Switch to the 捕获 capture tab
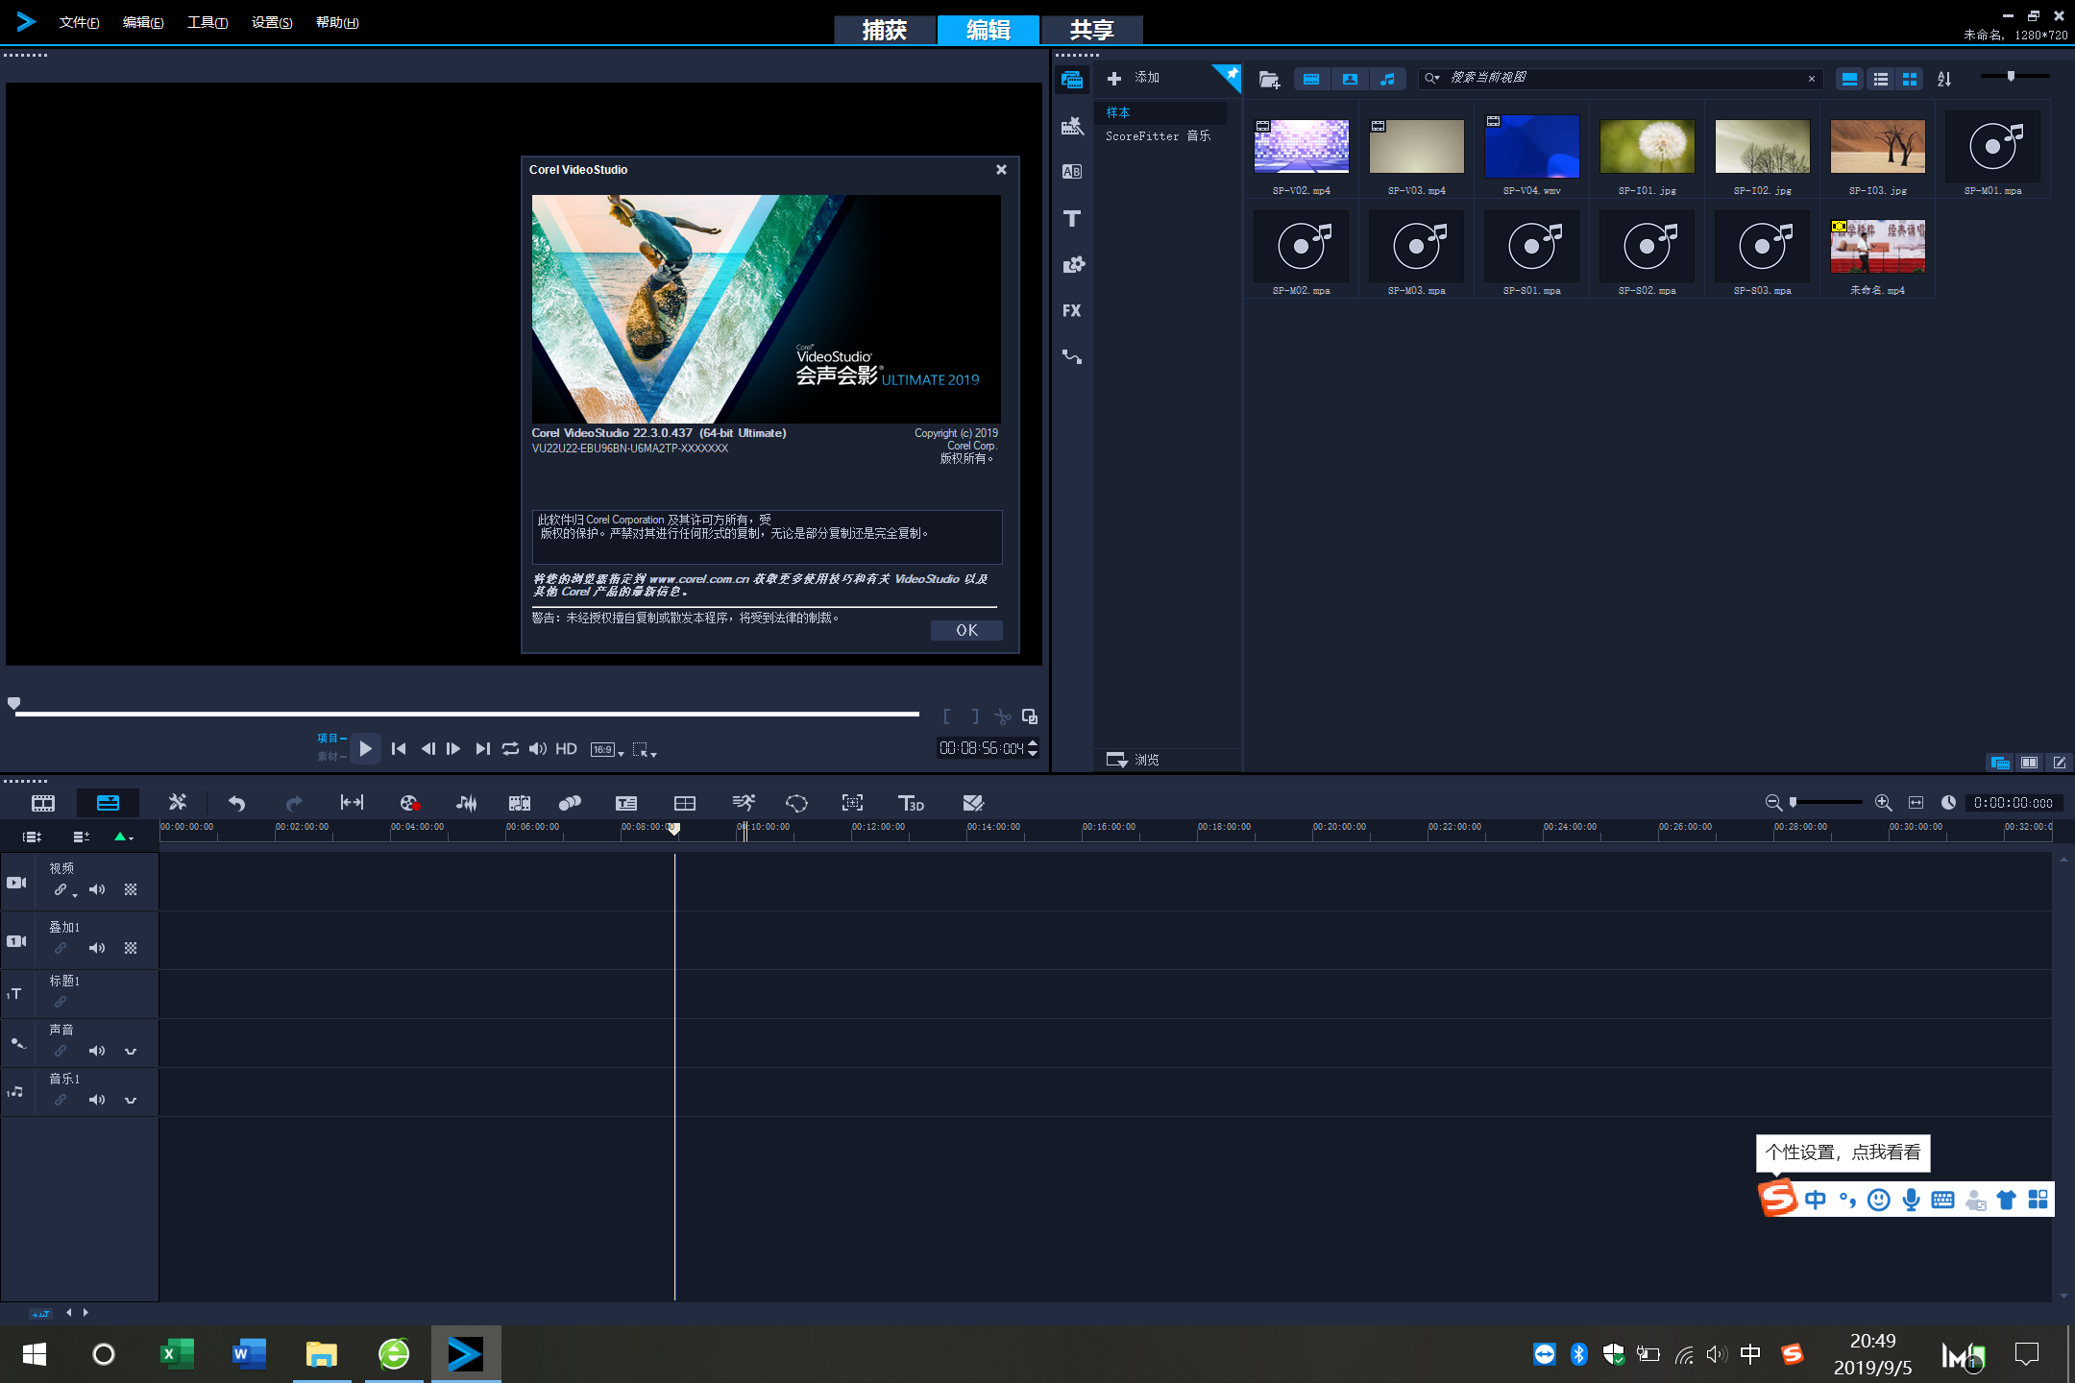 (x=885, y=30)
